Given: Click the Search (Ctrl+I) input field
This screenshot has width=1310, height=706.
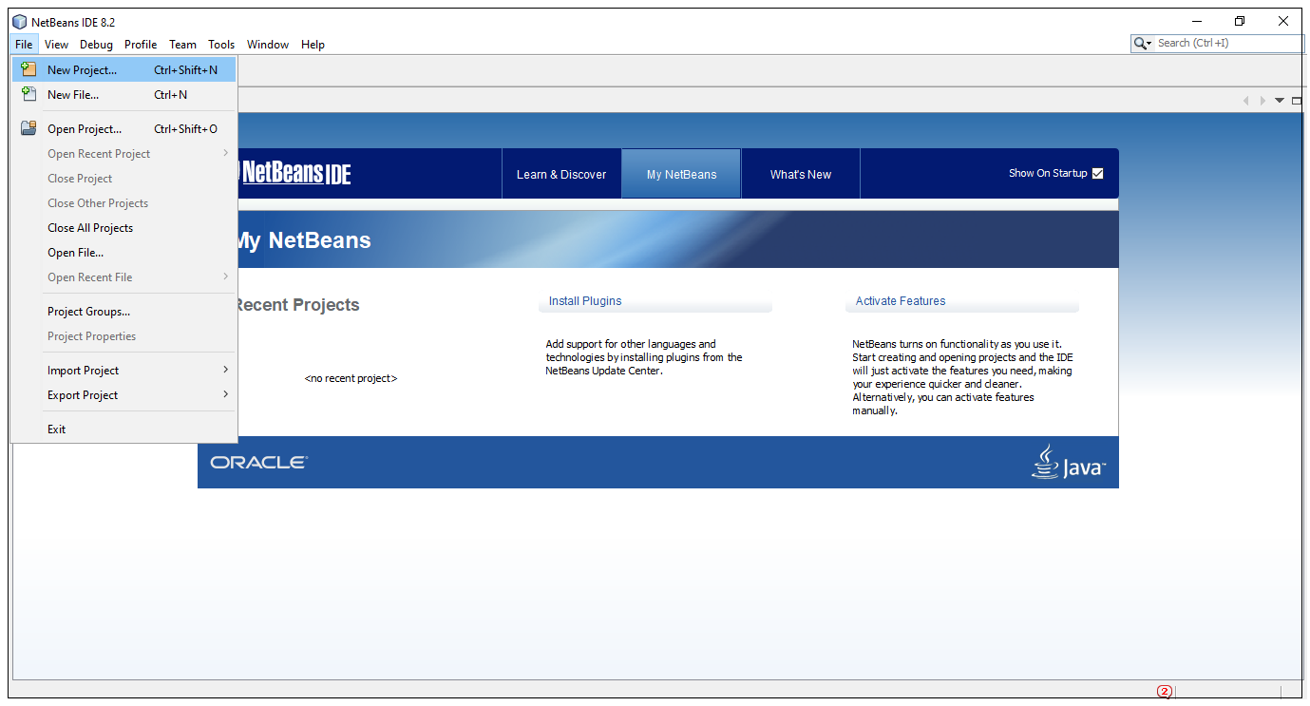Looking at the screenshot, I should click(1229, 43).
